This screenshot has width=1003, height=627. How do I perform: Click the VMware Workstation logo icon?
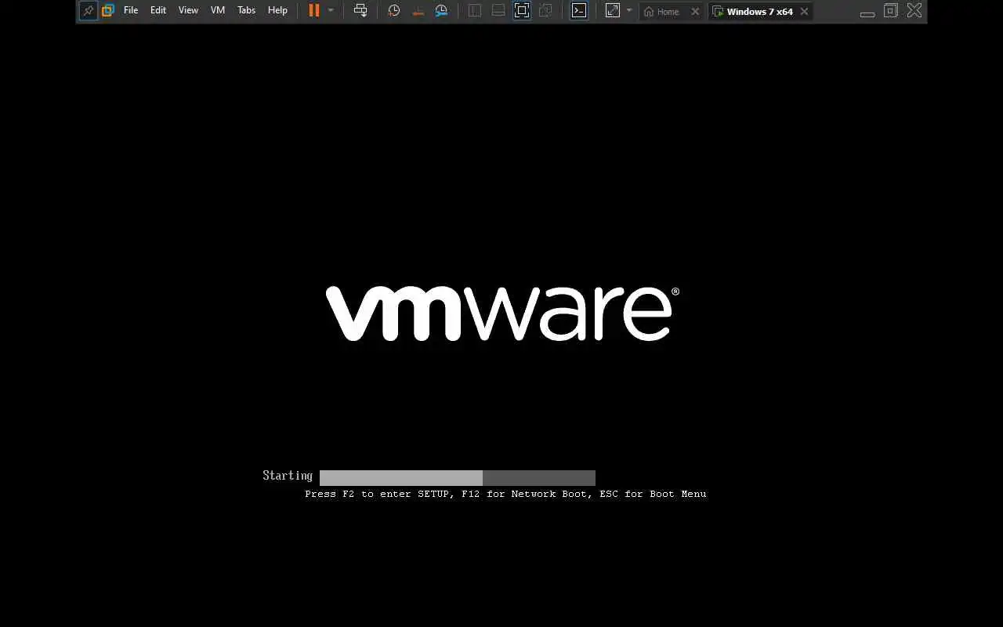coord(108,11)
